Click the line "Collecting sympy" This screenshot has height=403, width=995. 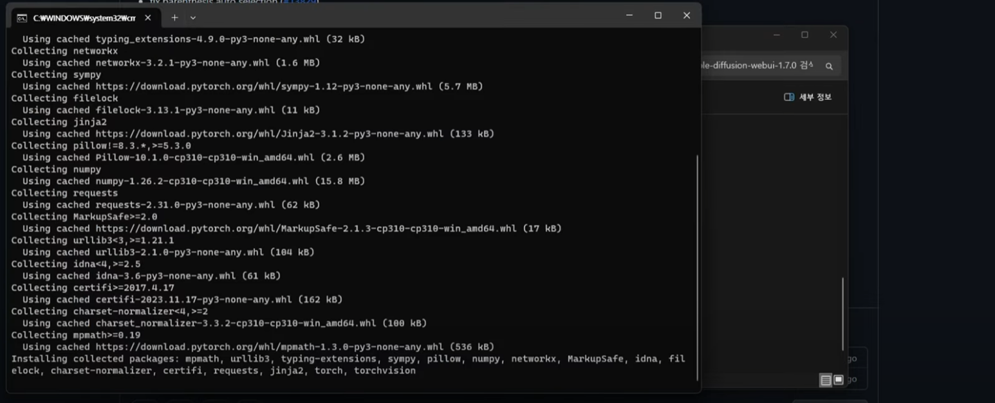(x=56, y=75)
